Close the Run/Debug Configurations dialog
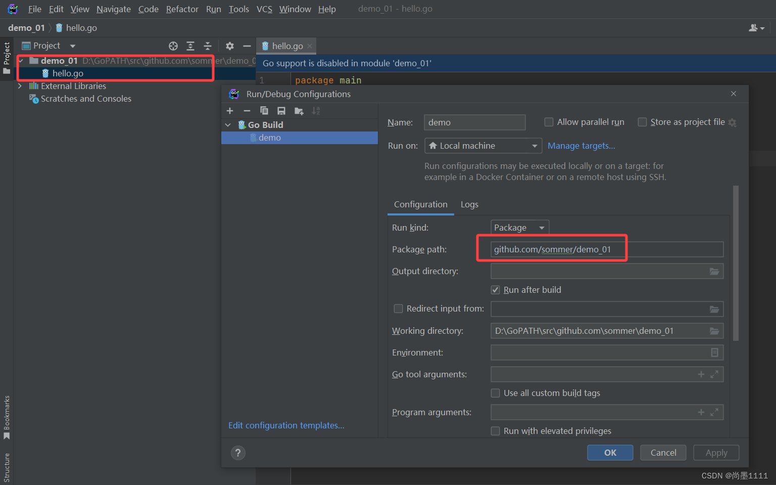Image resolution: width=776 pixels, height=485 pixels. 734,94
